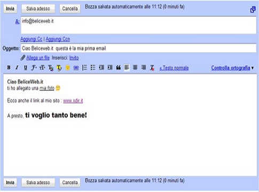Create a numbered list
Screen dimensions: 259x192
pos(84,68)
